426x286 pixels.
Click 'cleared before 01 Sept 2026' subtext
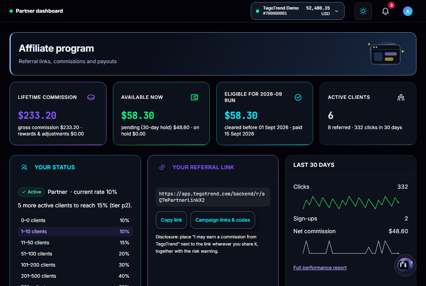[x=263, y=131]
